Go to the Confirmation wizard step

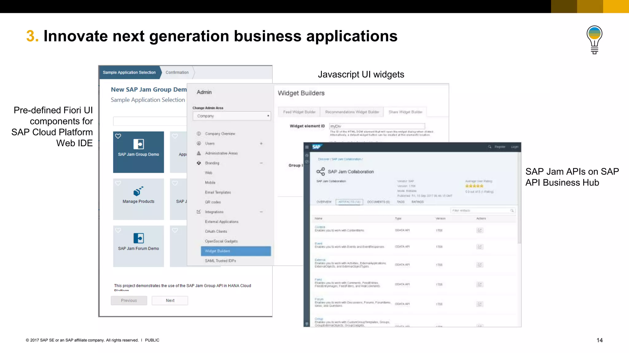pos(177,73)
